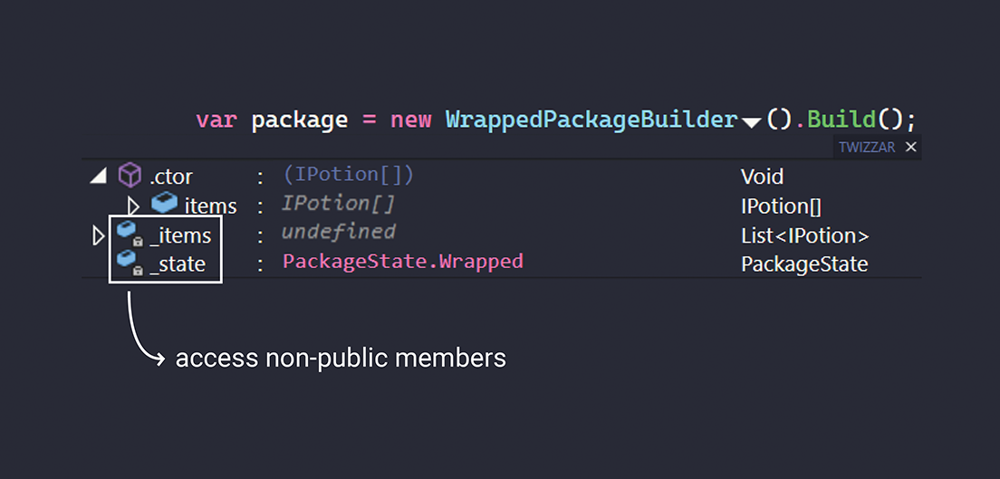Click the _items private field icon

point(129,235)
